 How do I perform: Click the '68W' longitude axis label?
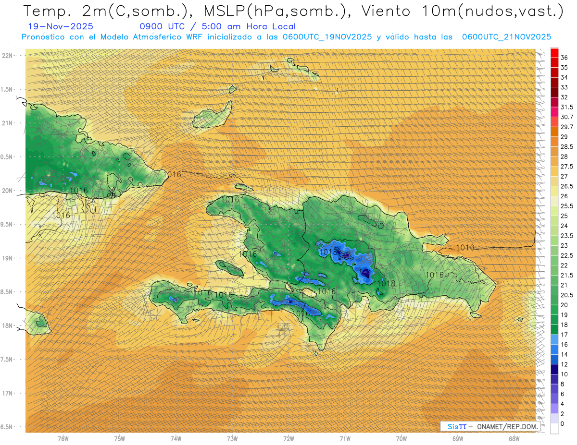tap(514, 438)
